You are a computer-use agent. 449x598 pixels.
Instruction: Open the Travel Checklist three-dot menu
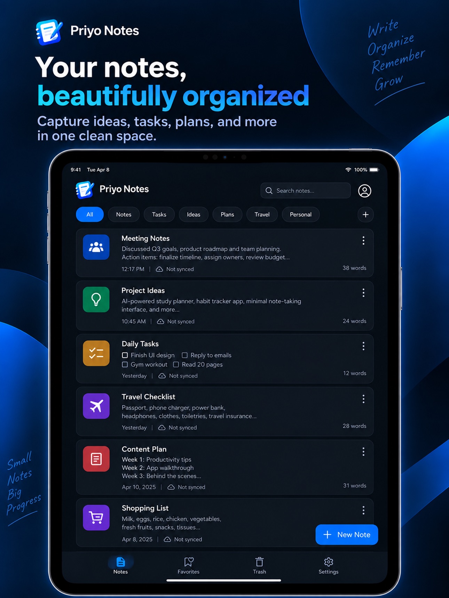[x=363, y=399]
